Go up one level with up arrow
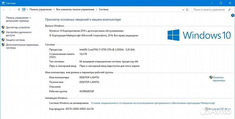The width and height of the screenshot is (235, 119). coord(19,9)
